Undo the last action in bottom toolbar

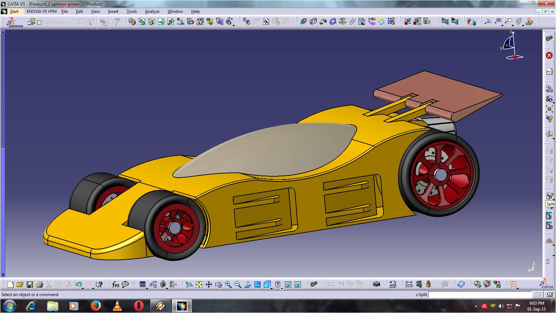(x=78, y=285)
